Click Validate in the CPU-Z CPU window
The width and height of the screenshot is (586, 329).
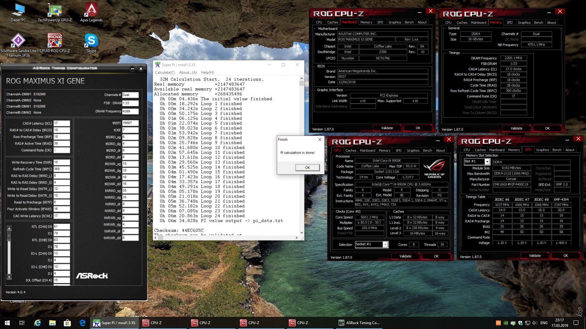tap(405, 256)
